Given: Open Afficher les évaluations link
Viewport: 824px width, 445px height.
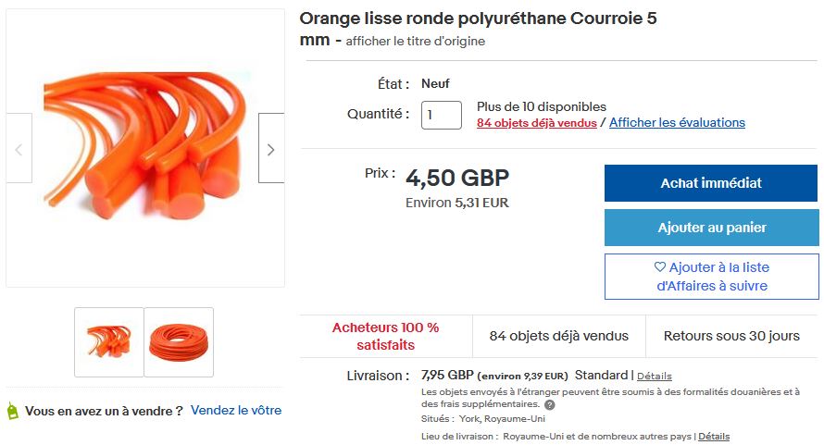Looking at the screenshot, I should click(677, 122).
